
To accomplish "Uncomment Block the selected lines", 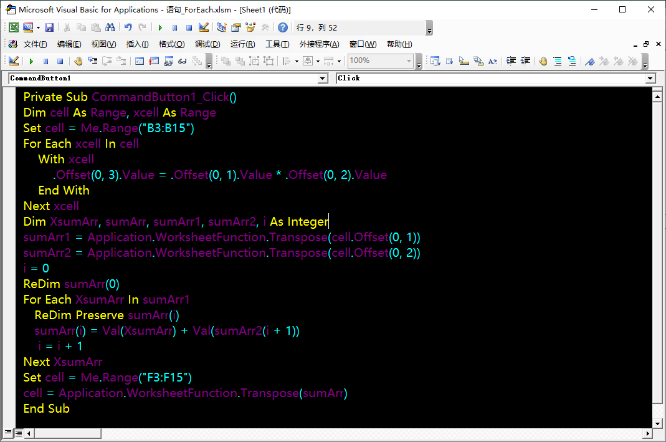I will point(572,60).
